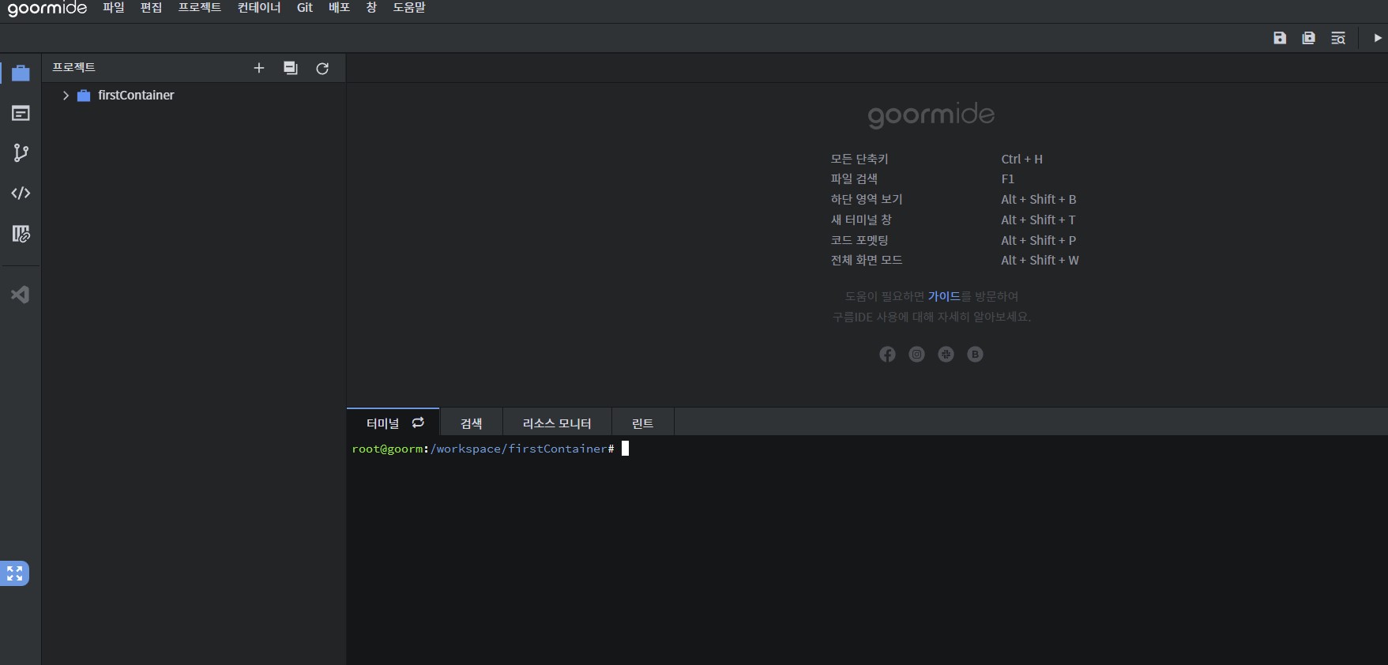The image size is (1388, 665).
Task: Refresh the project tree
Action: pyautogui.click(x=322, y=69)
